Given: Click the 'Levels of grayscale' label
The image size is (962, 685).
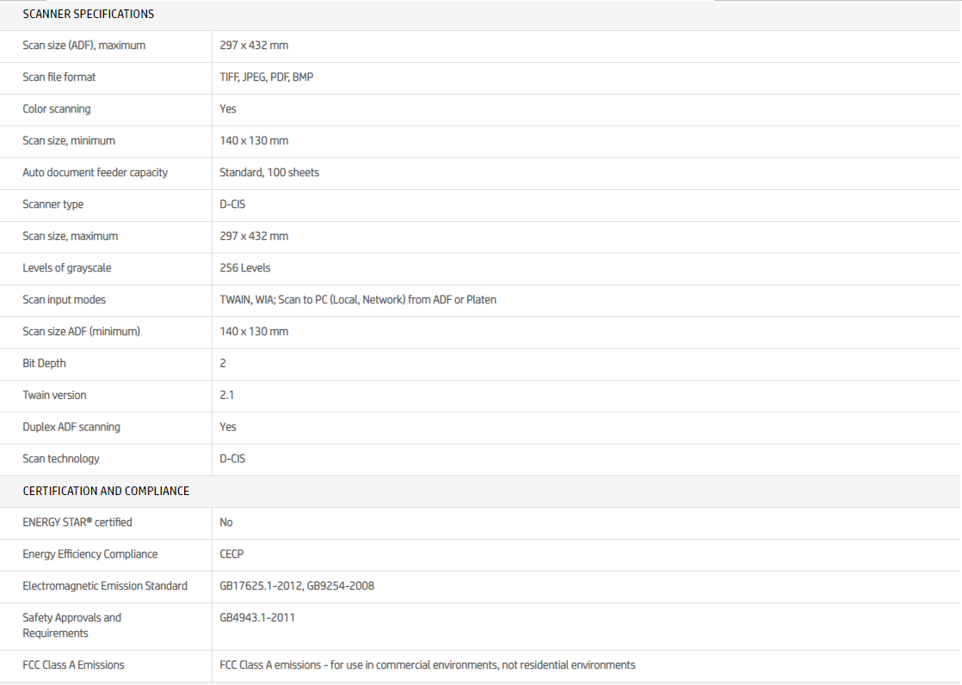Looking at the screenshot, I should pyautogui.click(x=67, y=268).
